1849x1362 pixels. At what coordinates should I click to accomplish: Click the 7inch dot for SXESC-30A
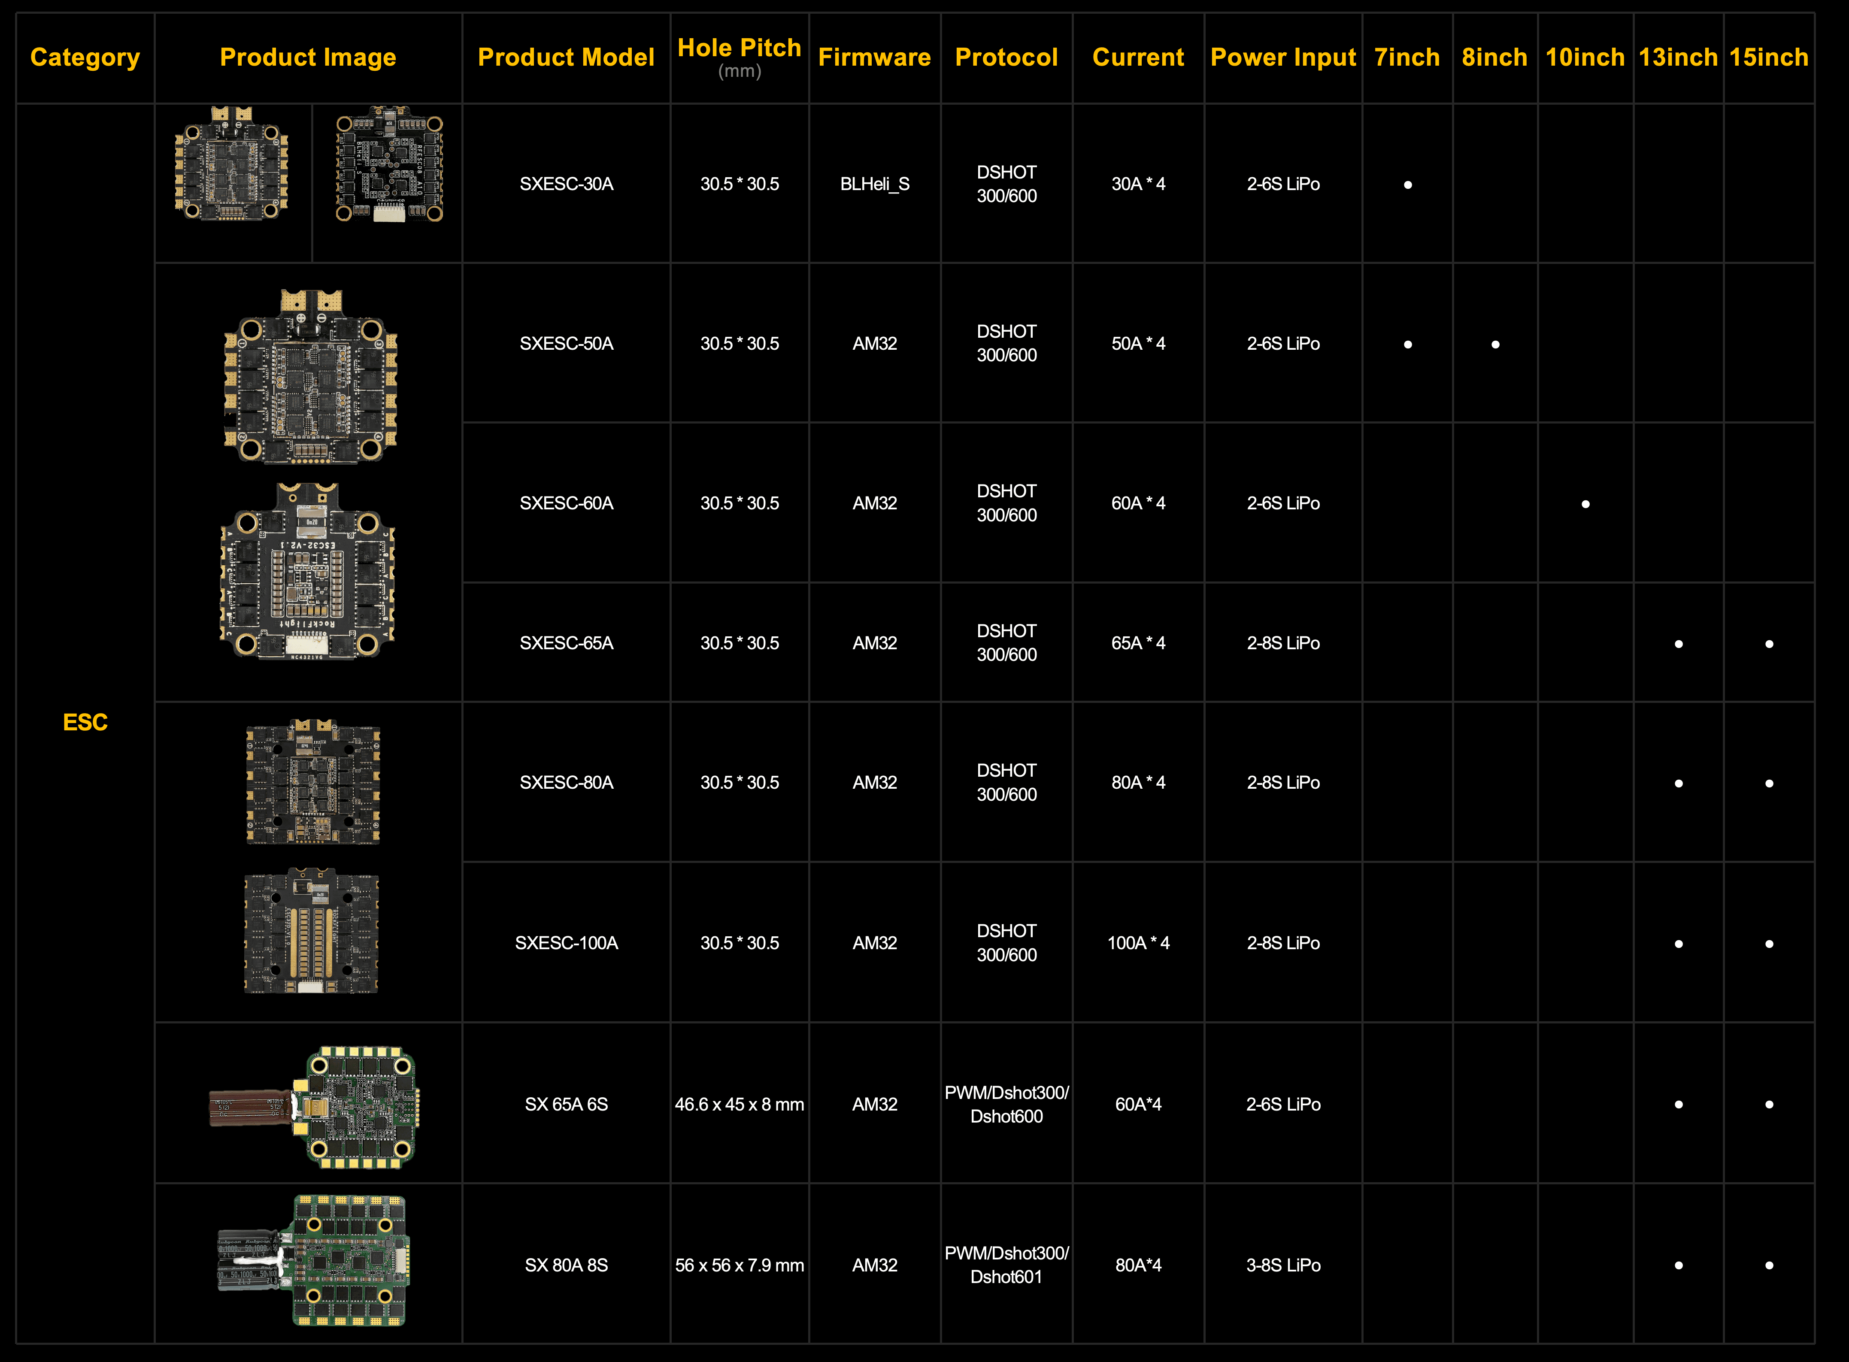point(1408,185)
